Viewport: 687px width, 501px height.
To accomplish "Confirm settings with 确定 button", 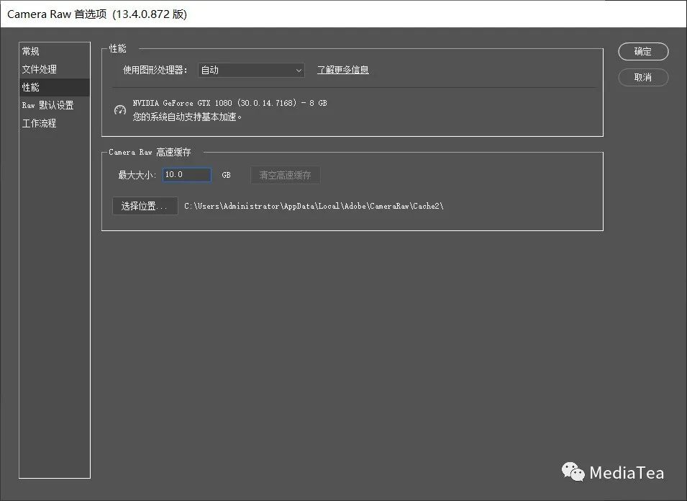I will [x=643, y=51].
